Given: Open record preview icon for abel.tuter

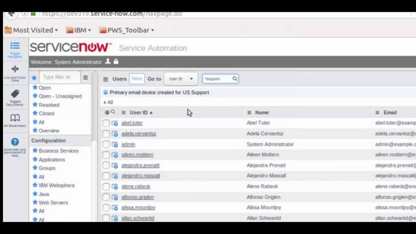Looking at the screenshot, I should tap(115, 123).
